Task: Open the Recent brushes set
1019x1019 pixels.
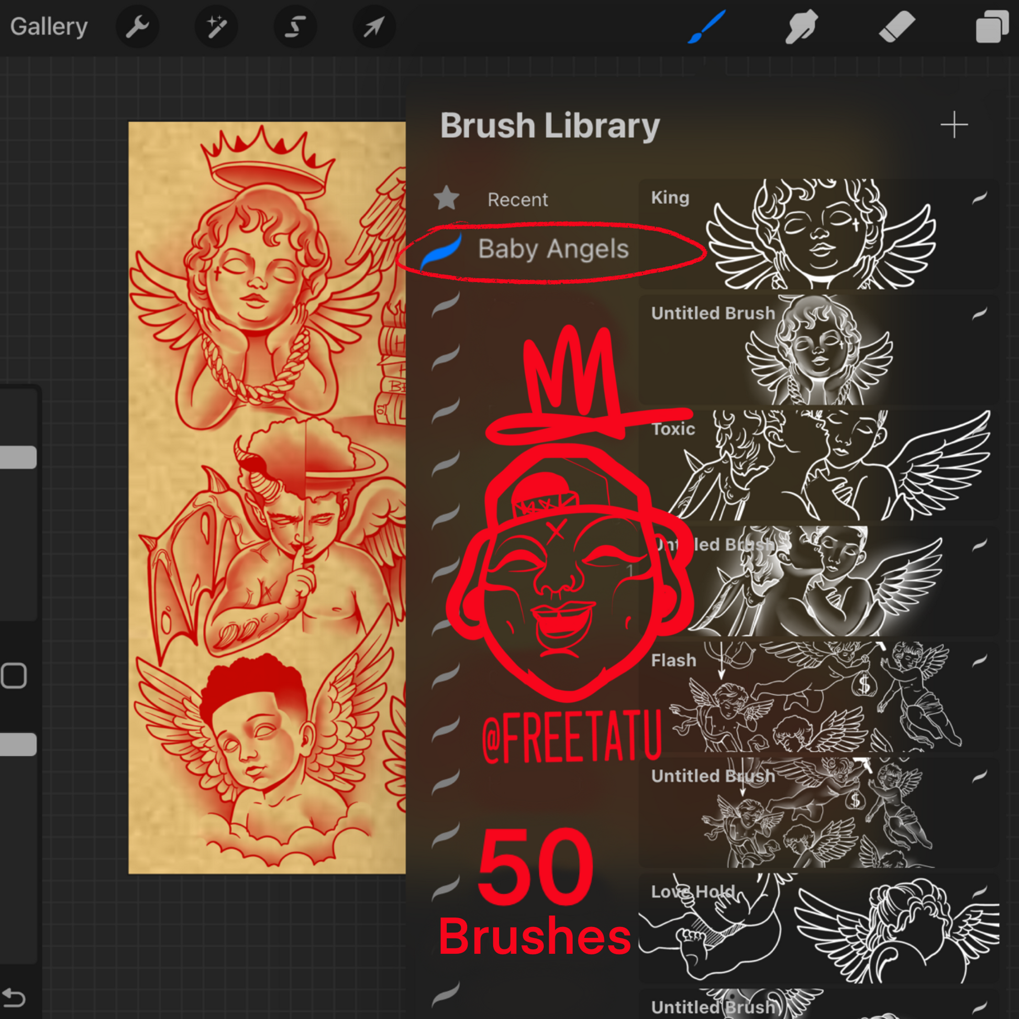Action: click(x=517, y=200)
